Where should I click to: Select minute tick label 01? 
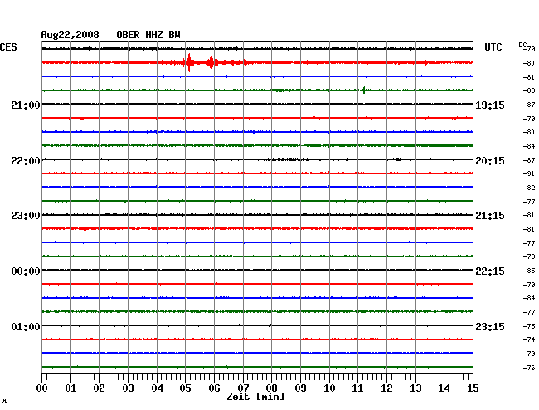(x=70, y=388)
